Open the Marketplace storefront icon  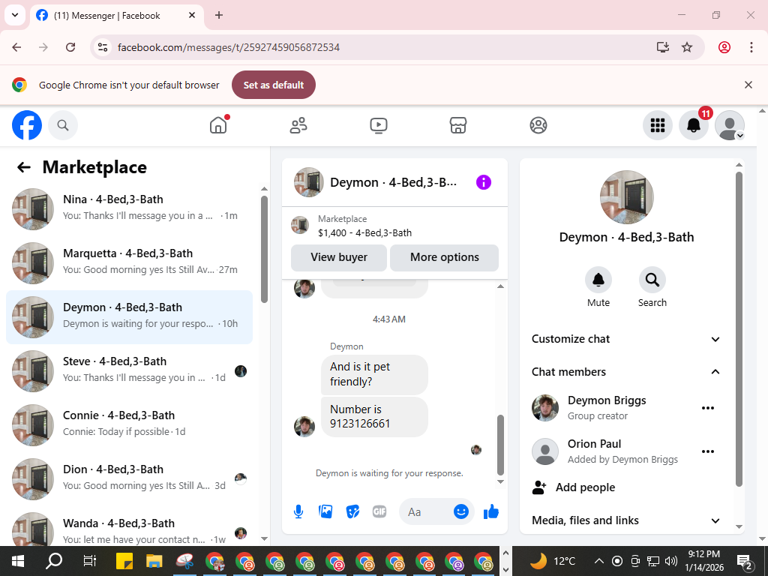click(458, 125)
